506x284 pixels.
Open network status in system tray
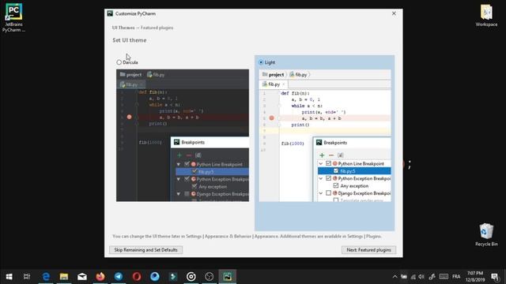[x=413, y=277]
